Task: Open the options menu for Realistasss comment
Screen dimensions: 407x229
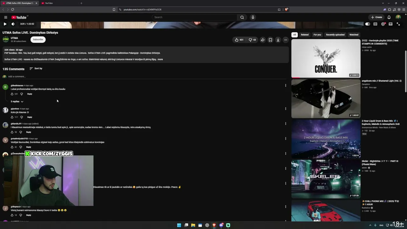Action: point(286,85)
